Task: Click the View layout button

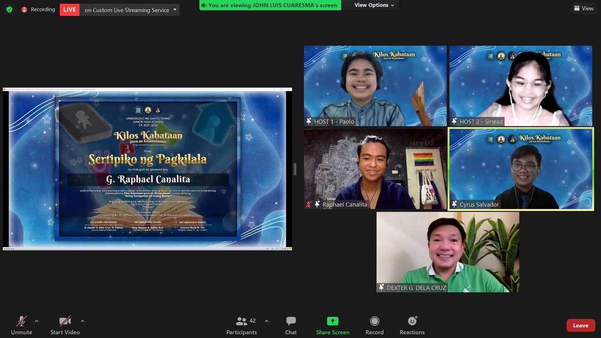Action: point(584,9)
